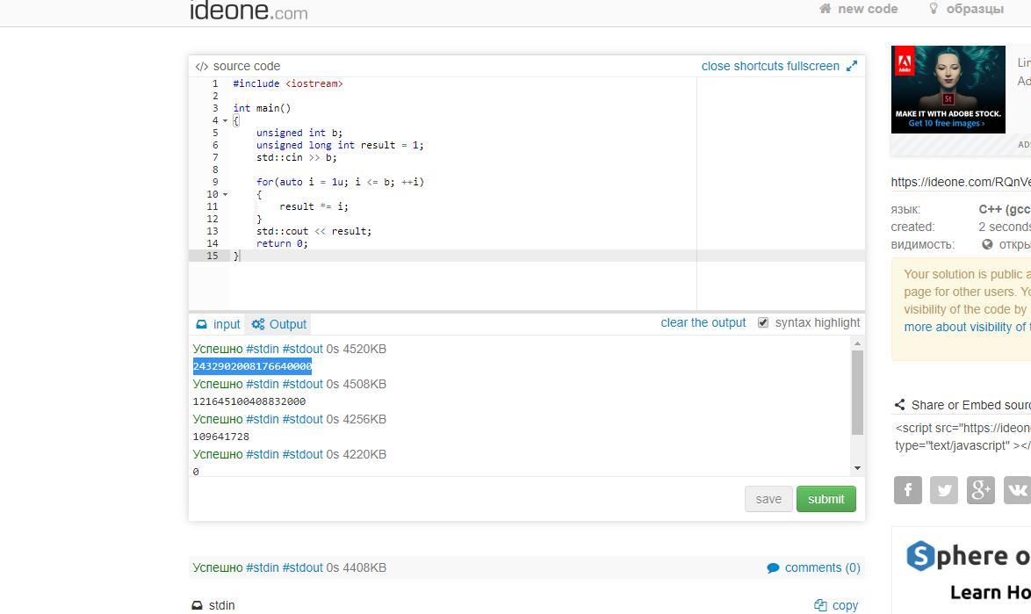Click the Google Plus share icon

pyautogui.click(x=981, y=490)
